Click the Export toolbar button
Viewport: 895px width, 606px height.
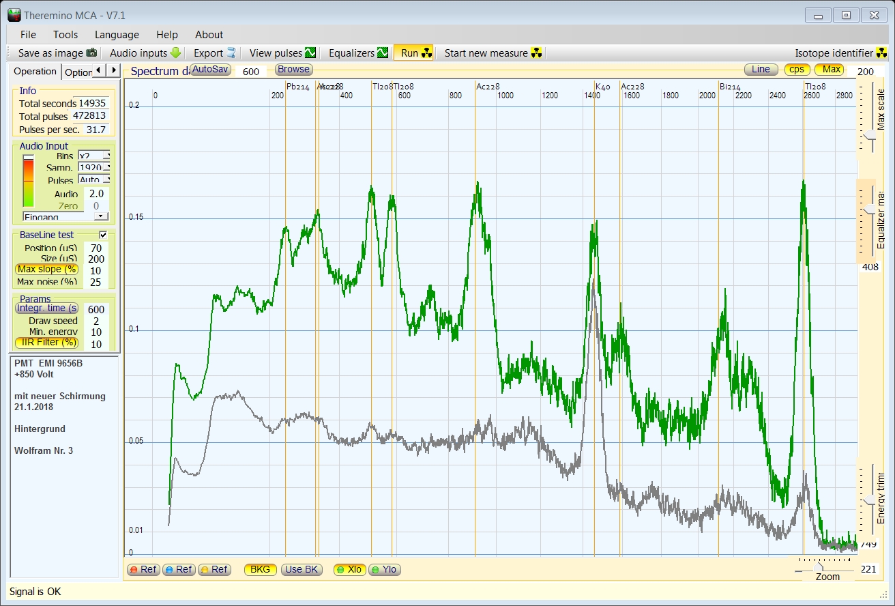pos(214,53)
